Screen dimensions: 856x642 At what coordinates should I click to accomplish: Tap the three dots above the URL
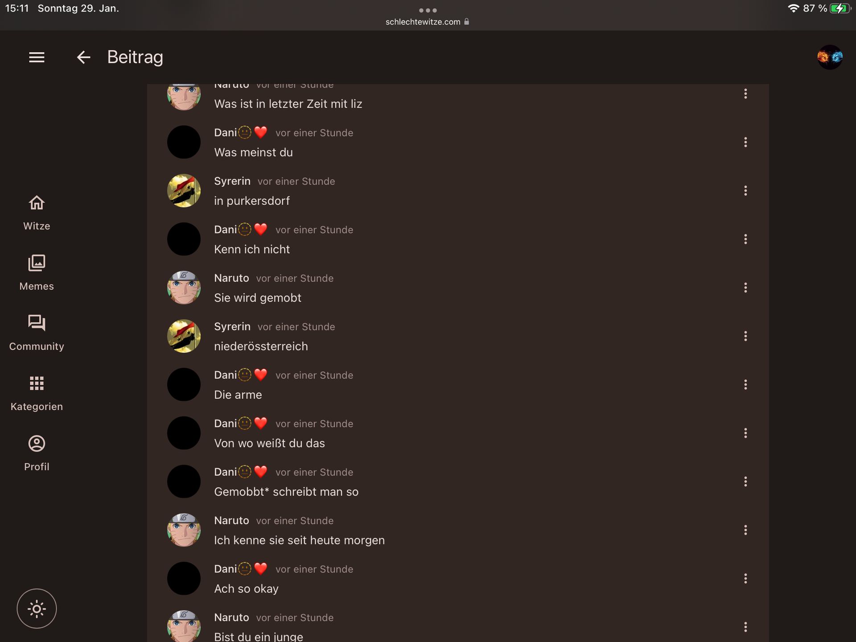pos(428,10)
